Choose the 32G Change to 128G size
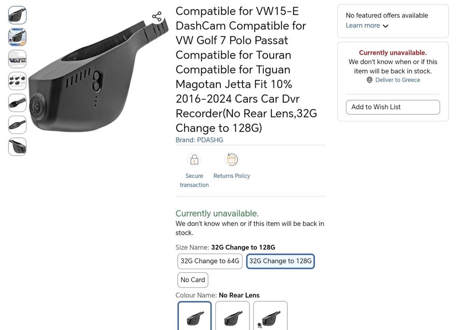Viewport: 457px width, 330px height. (280, 261)
